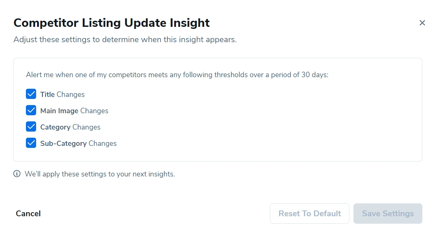
Task: Click the Sub-Category Changes label
Action: (78, 143)
